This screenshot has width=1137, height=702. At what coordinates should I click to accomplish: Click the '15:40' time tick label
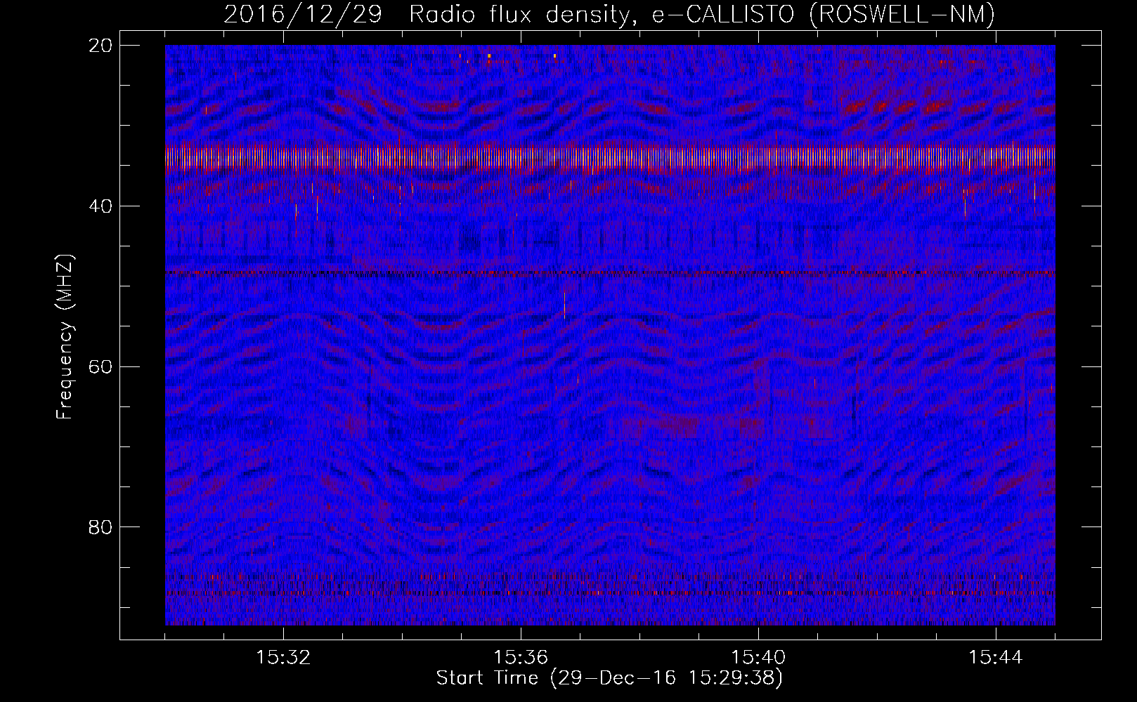click(x=758, y=658)
